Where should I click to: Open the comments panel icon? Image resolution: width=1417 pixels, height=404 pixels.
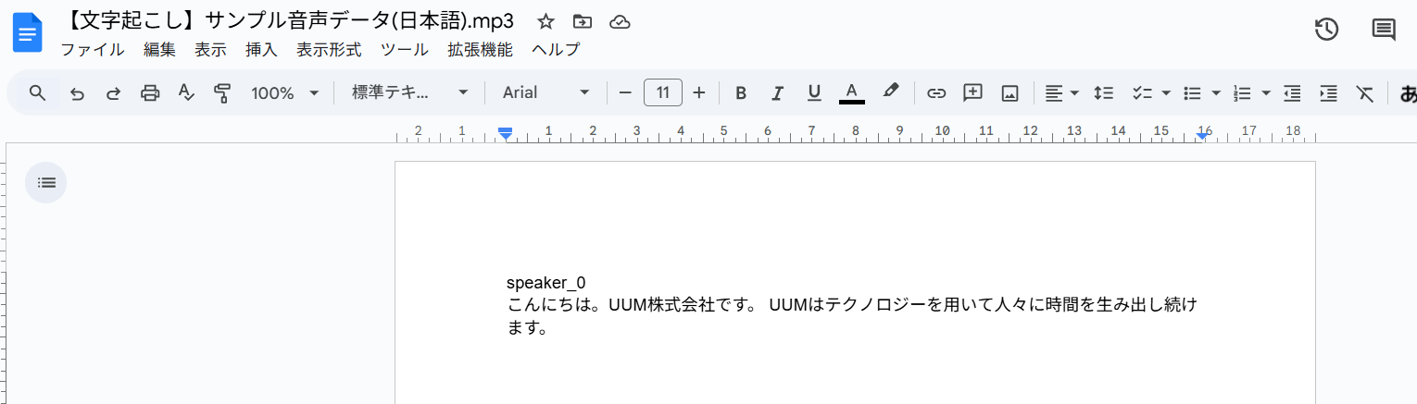coord(1384,30)
